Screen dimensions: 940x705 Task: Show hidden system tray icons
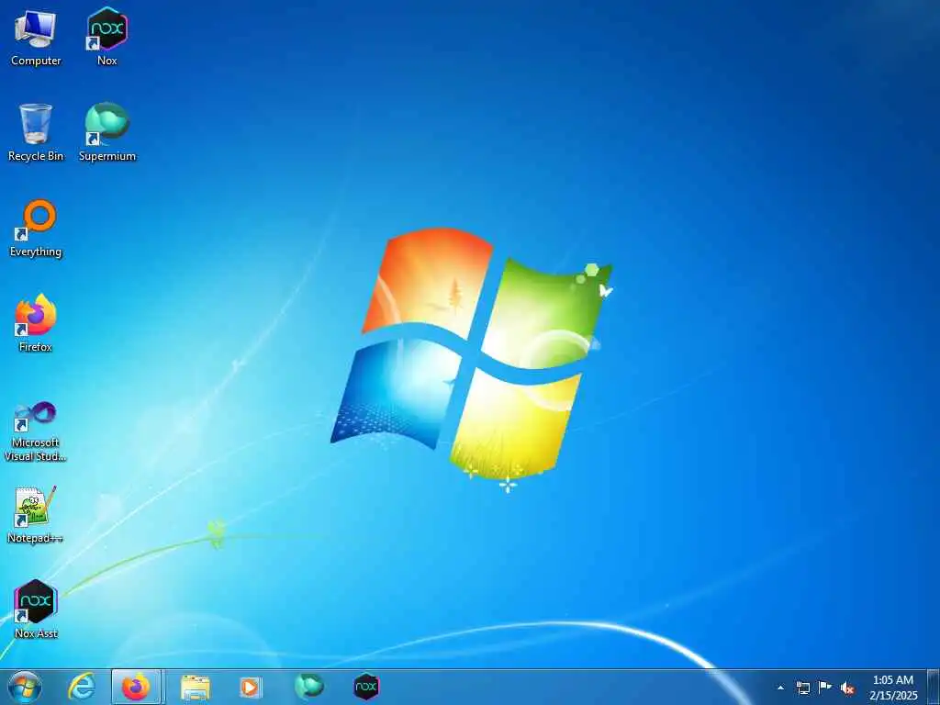(780, 688)
